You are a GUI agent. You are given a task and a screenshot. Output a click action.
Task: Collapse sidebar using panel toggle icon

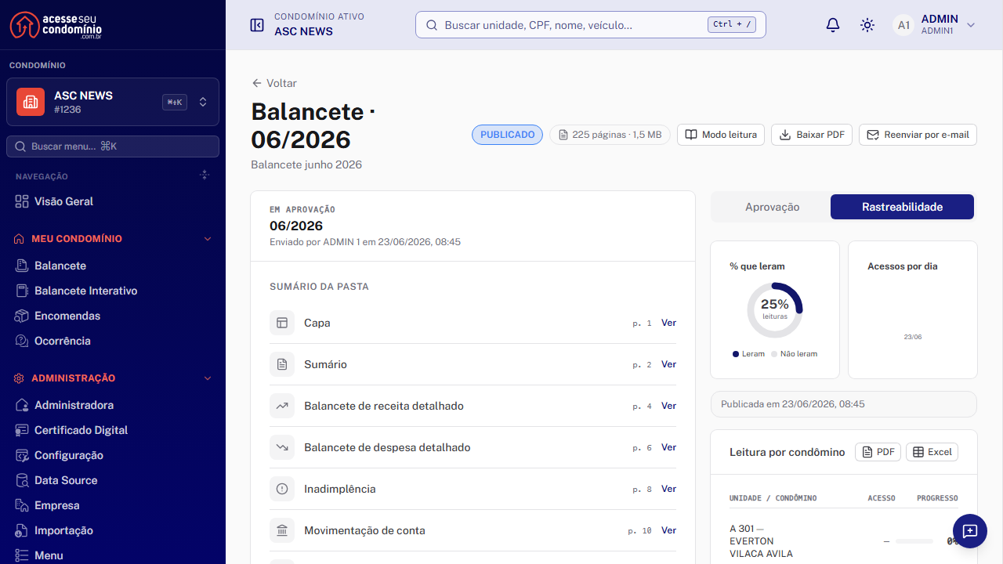click(257, 25)
